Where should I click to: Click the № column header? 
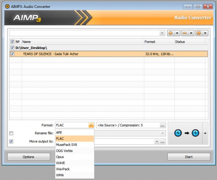click(x=18, y=42)
